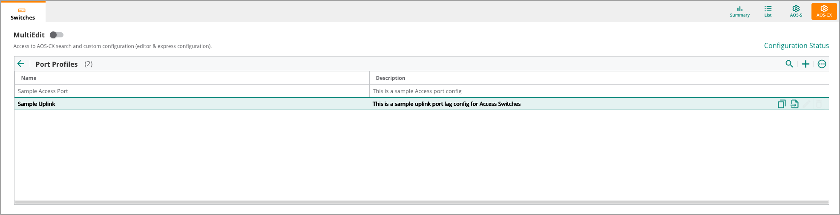Open the Configuration Status link
This screenshot has width=840, height=215.
pyautogui.click(x=796, y=45)
